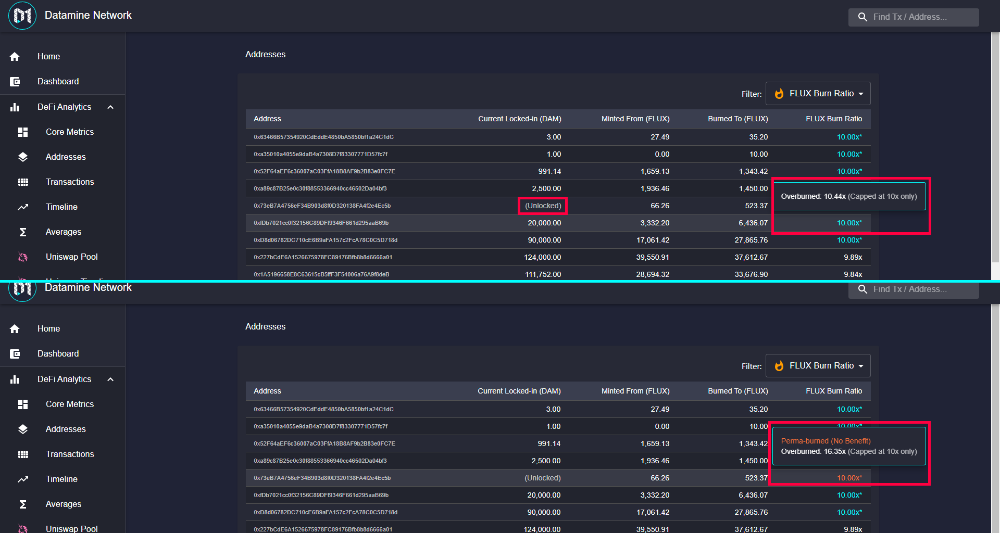Click 9.84x burn ratio in the upper table
This screenshot has height=533, width=1000.
click(x=853, y=275)
